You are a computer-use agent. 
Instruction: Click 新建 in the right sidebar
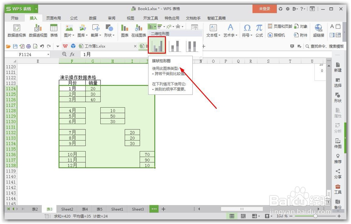pyautogui.click(x=338, y=67)
